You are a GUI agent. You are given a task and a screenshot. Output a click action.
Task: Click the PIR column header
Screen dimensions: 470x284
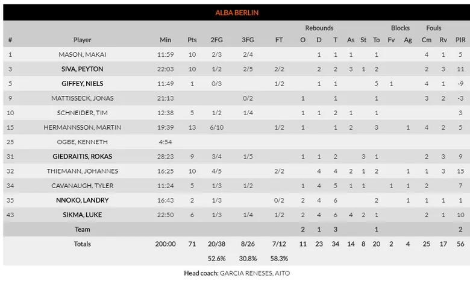pyautogui.click(x=460, y=40)
